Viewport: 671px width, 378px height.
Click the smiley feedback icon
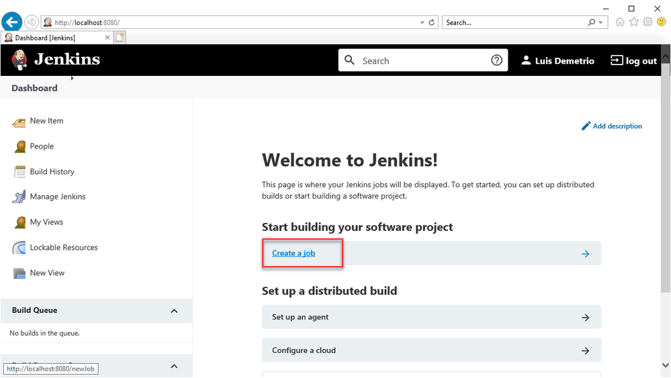[662, 21]
